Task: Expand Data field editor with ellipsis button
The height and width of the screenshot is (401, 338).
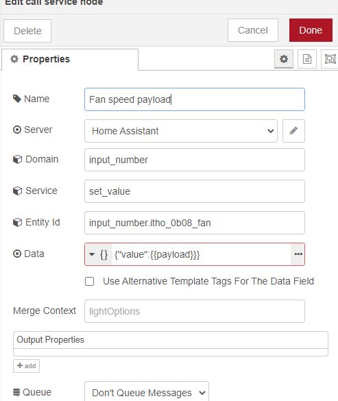Action: (298, 254)
